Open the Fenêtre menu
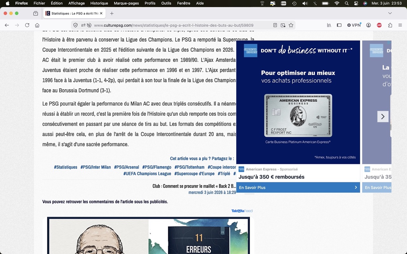 tap(184, 3)
